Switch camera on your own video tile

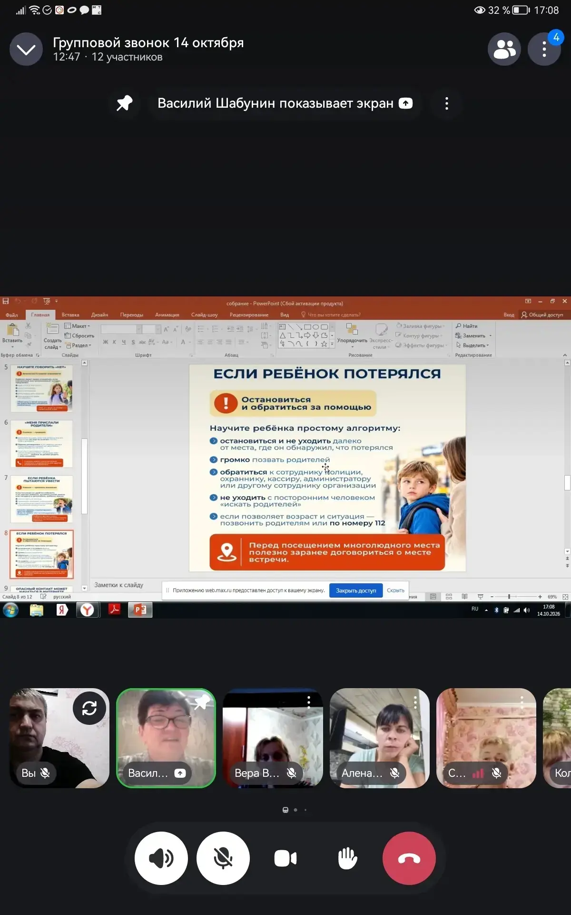pyautogui.click(x=89, y=708)
